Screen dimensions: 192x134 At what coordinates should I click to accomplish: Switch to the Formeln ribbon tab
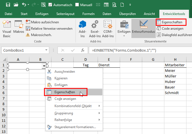tap(88, 14)
